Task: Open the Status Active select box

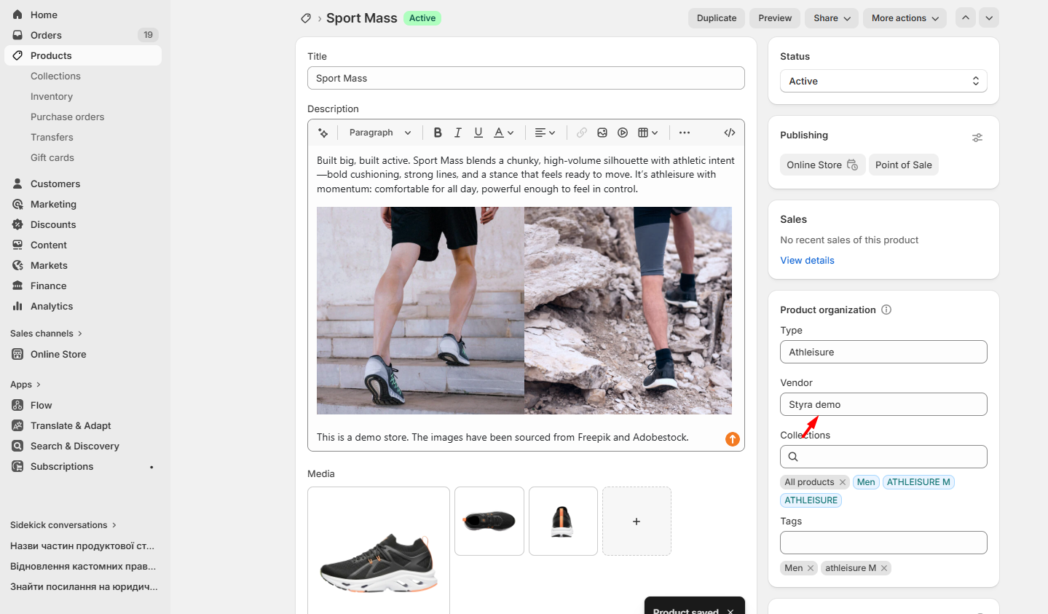Action: pyautogui.click(x=883, y=81)
